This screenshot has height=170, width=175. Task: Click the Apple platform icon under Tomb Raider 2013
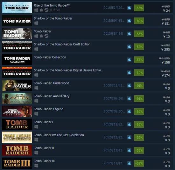pos(41,36)
